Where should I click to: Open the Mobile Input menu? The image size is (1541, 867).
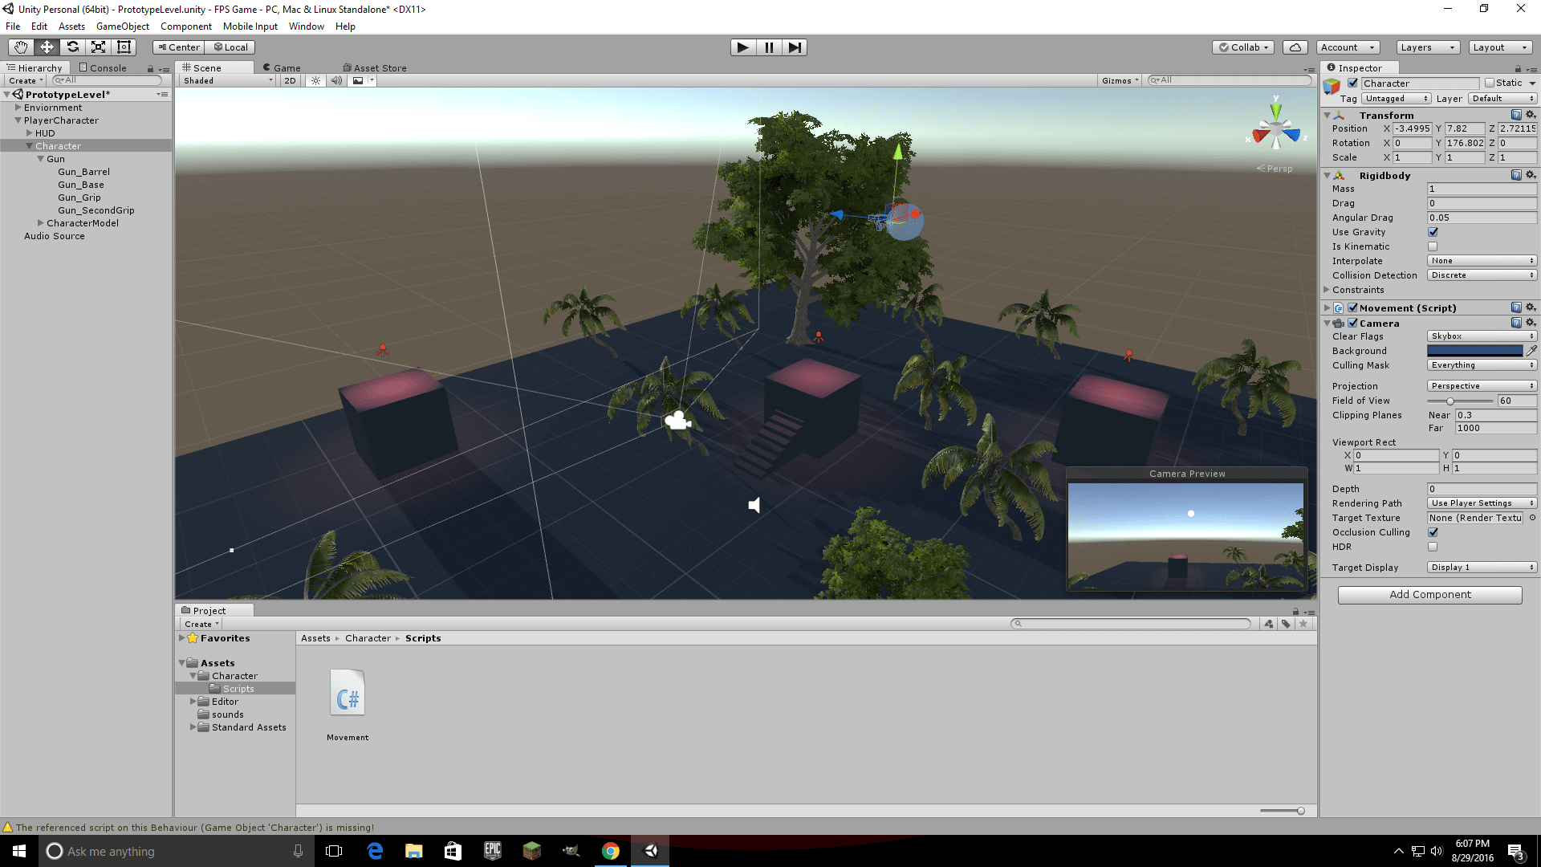[250, 26]
